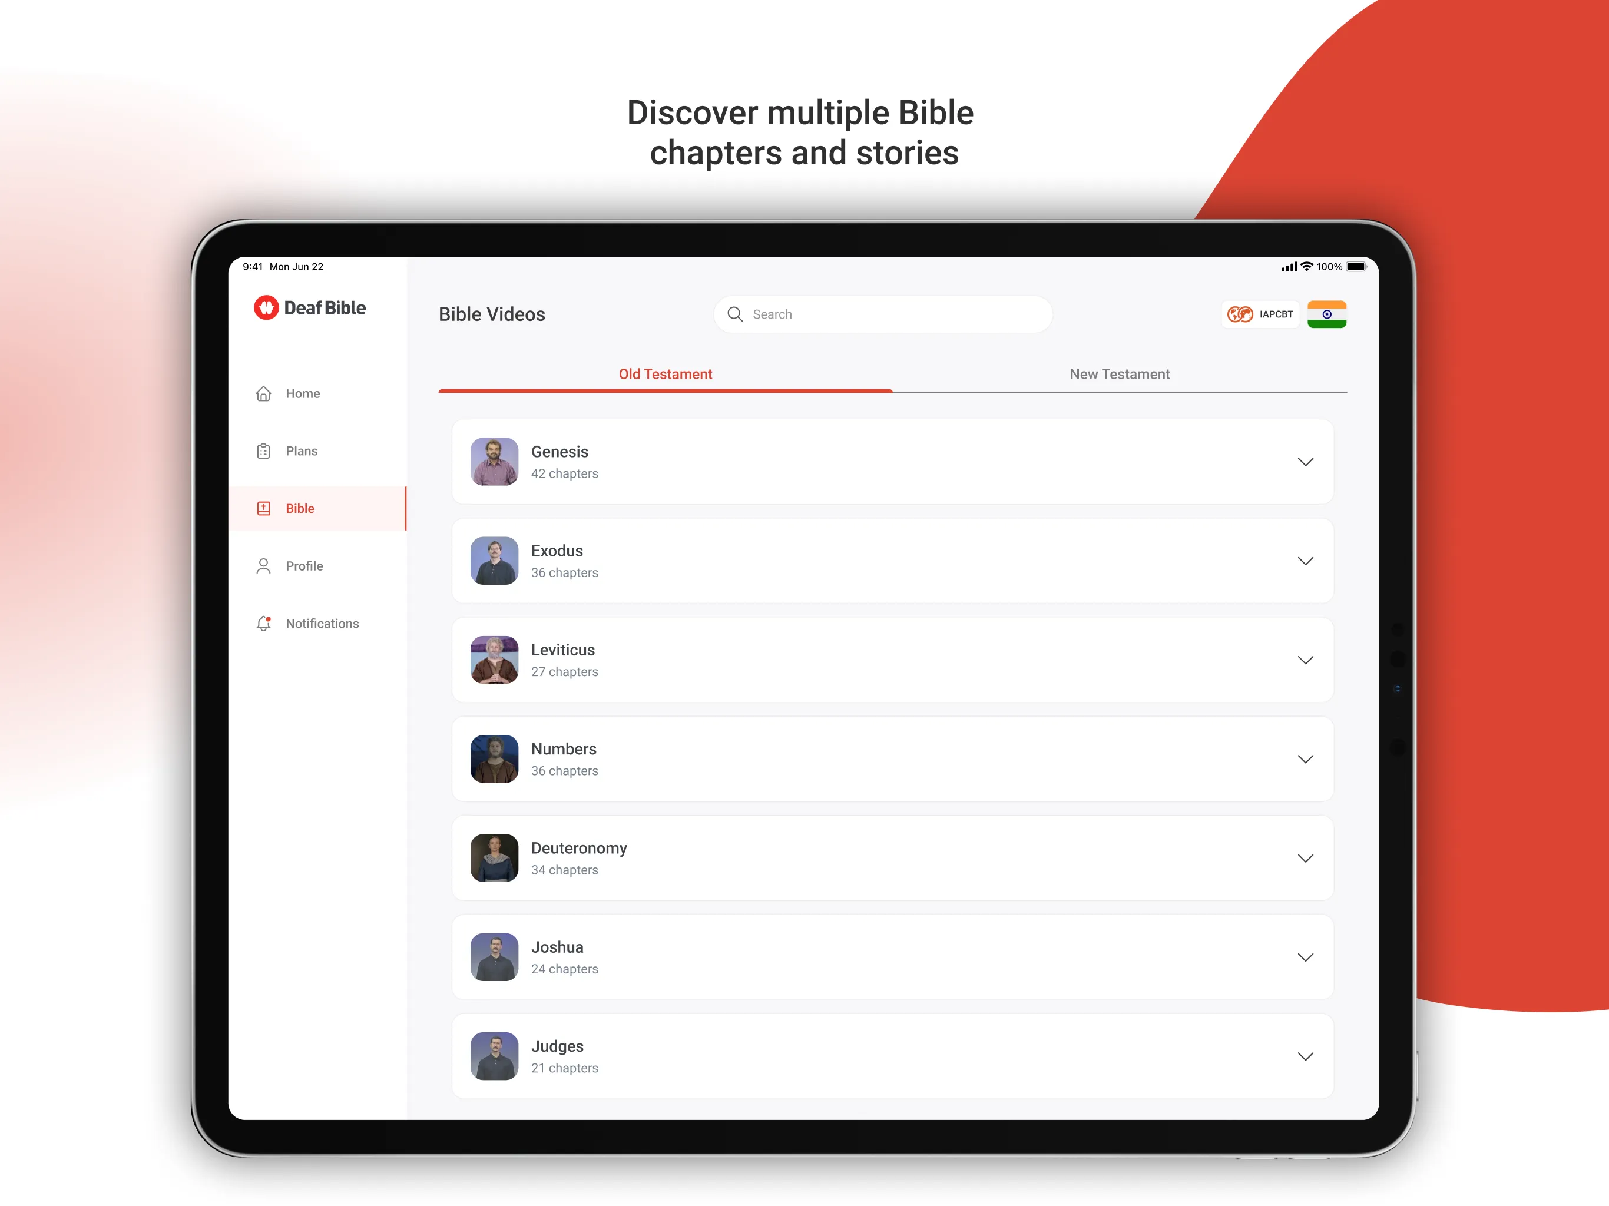Expand the Exodus chapters dropdown

[x=1306, y=559]
